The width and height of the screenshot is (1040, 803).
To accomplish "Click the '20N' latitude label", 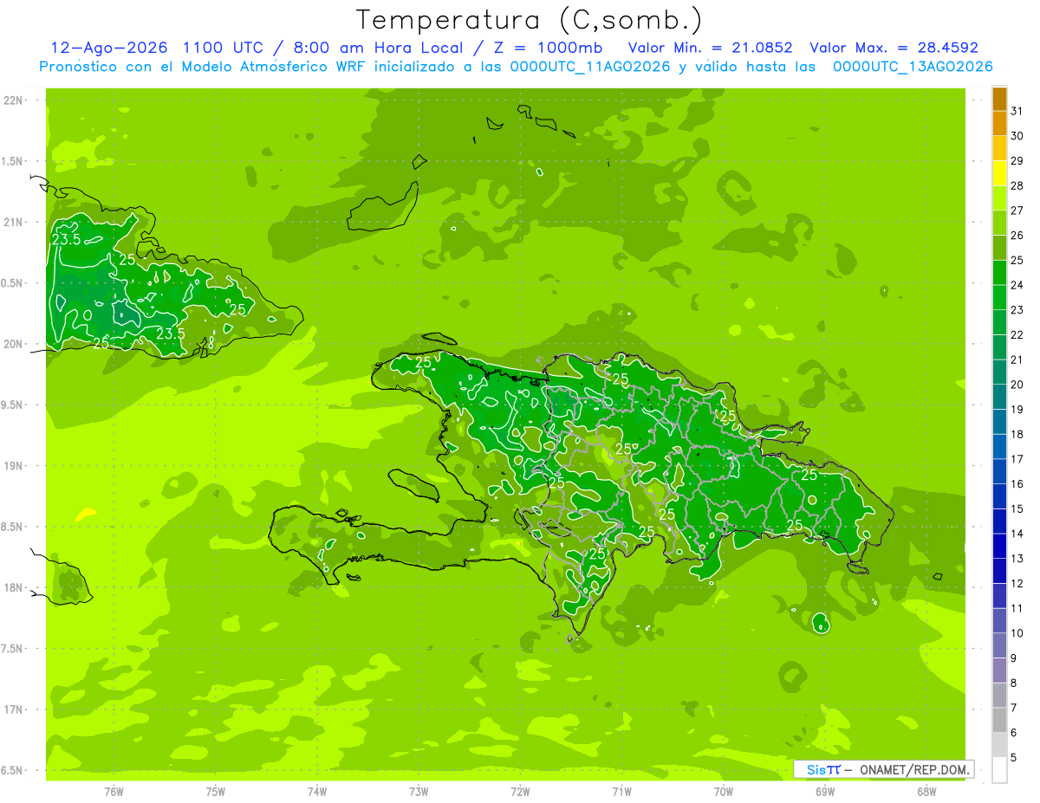I will [13, 344].
